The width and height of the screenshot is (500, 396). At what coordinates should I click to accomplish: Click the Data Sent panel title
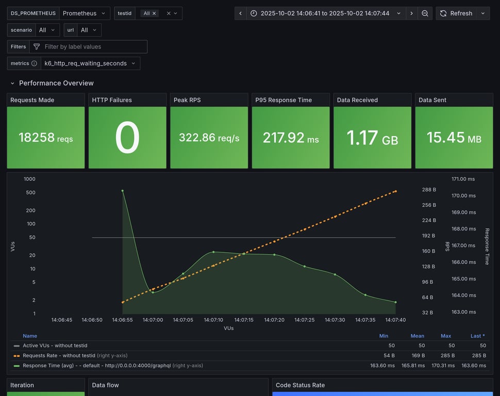[x=432, y=100]
